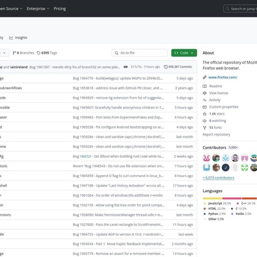Select Python 2.9% language entry
The image size is (257, 257).
point(215,214)
